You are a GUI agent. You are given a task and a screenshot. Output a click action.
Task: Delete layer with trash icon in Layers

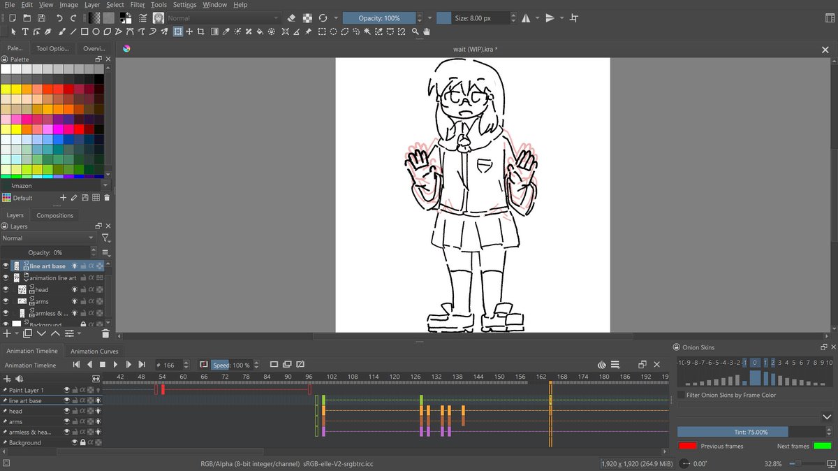pyautogui.click(x=105, y=333)
